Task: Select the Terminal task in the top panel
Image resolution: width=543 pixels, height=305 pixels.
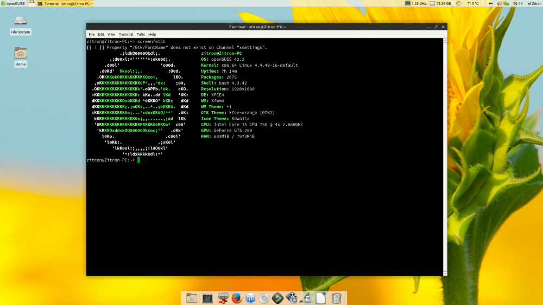Action: [65, 3]
